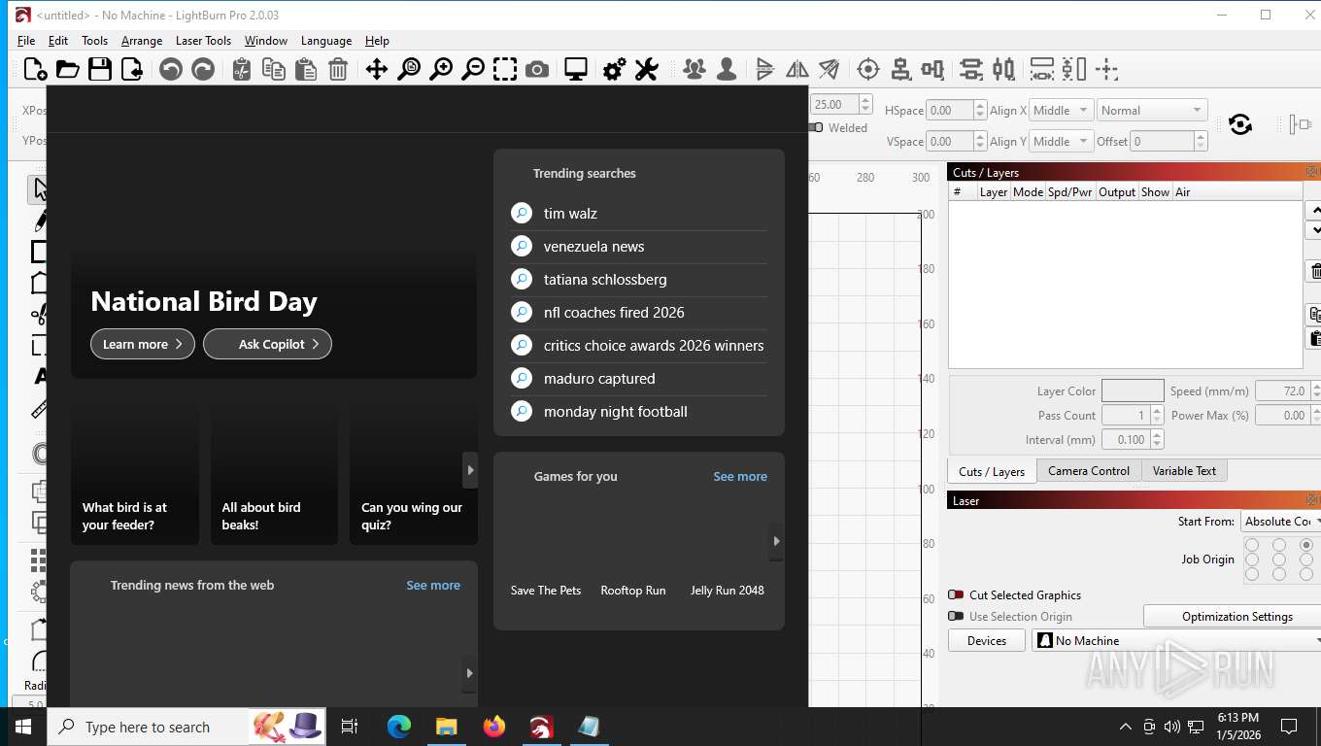This screenshot has width=1321, height=746.
Task: Open the Laser Tools menu
Action: pyautogui.click(x=203, y=40)
